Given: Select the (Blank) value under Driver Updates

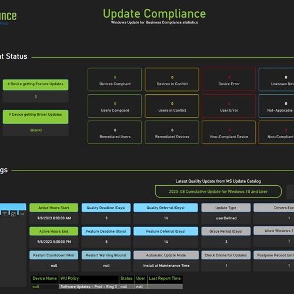Looking at the screenshot, I should 36,130.
